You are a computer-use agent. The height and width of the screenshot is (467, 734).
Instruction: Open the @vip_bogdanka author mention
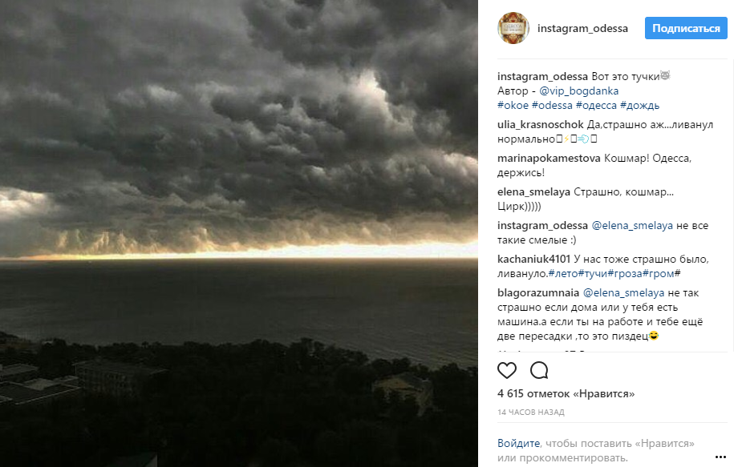[579, 91]
